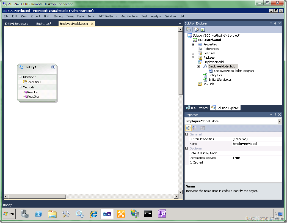Expand the Properties node in Solution Explorer

(x=193, y=44)
